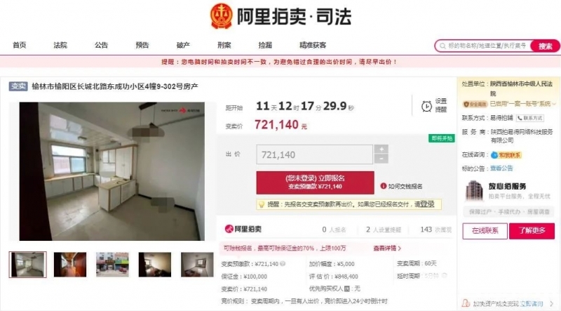
Task: Click the magnifier icon in search box
Action: (x=442, y=46)
